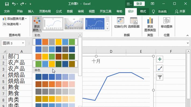Click the 共享 share button
The width and height of the screenshot is (191, 107).
pos(180,12)
